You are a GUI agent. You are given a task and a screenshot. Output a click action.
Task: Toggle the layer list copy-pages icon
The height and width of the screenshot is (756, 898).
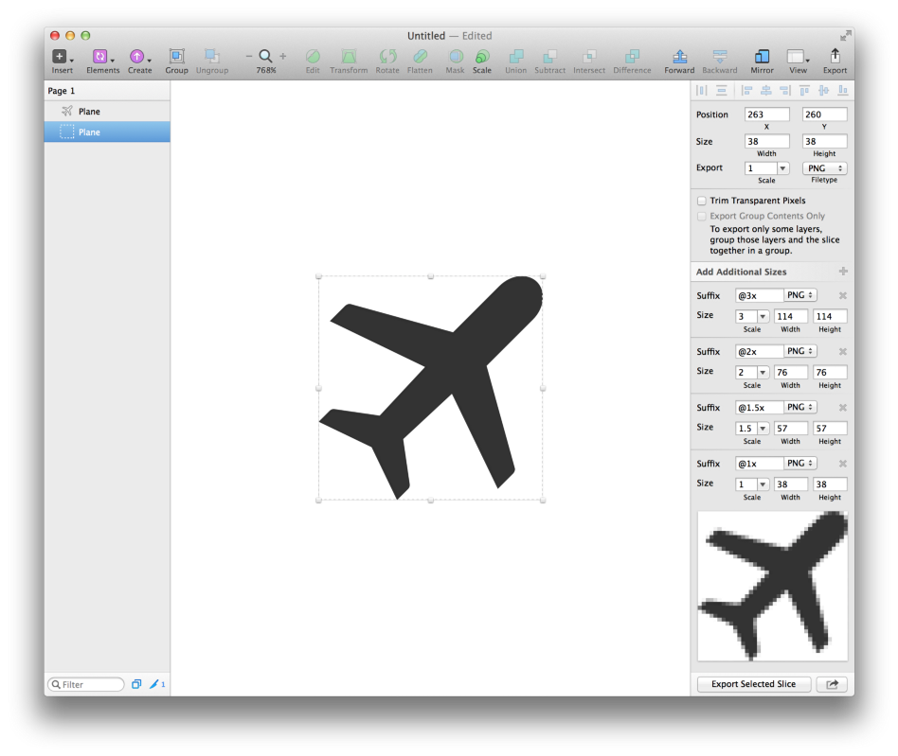point(136,684)
